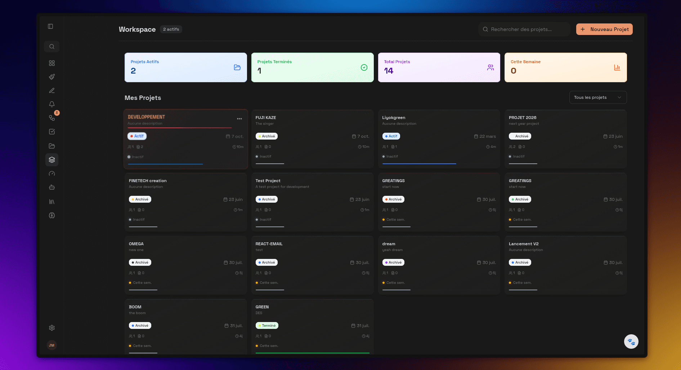
Task: Click the bar chart icon in Cette Semaine card
Action: [x=617, y=67]
